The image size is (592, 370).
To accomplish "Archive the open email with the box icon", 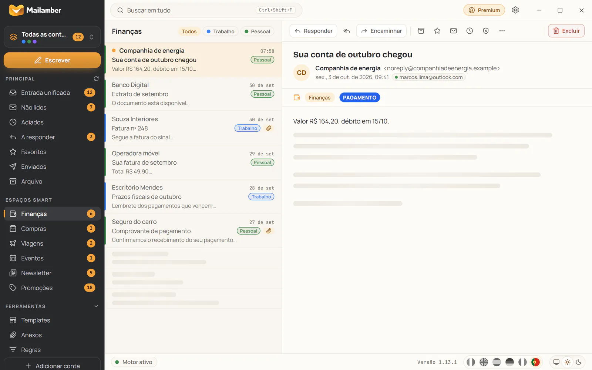I will [421, 31].
